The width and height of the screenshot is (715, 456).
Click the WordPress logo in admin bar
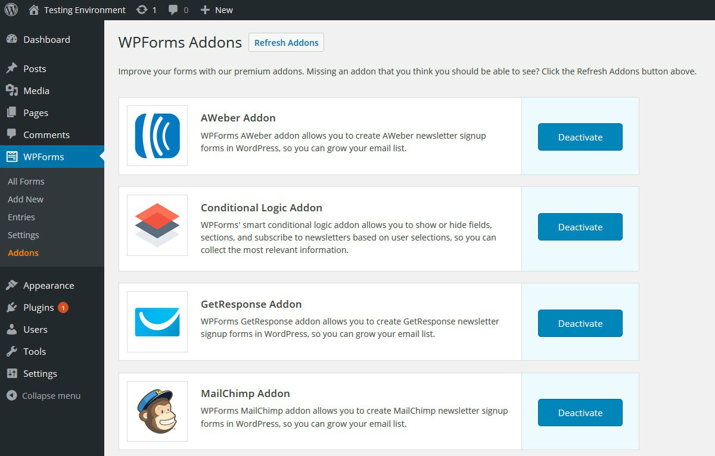11,10
